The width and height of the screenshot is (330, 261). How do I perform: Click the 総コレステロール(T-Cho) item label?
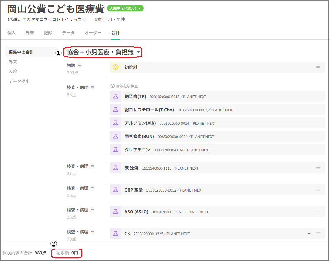pos(149,110)
